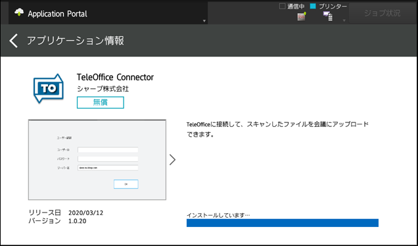Click the Application Portal cloud icon

point(19,12)
